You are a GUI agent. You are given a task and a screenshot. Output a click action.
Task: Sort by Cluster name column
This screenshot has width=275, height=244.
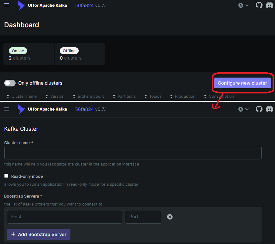(22, 96)
